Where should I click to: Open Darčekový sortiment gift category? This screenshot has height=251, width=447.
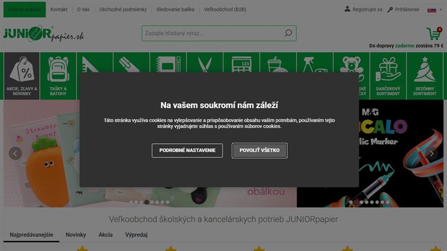coord(388,76)
